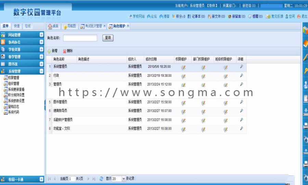Log out using 退出
This screenshot has width=308, height=185.
[x=302, y=16]
